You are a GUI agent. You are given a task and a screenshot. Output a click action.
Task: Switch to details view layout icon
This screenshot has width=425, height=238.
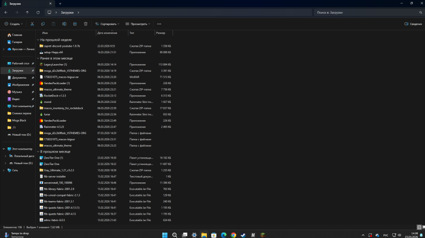coord(419,227)
